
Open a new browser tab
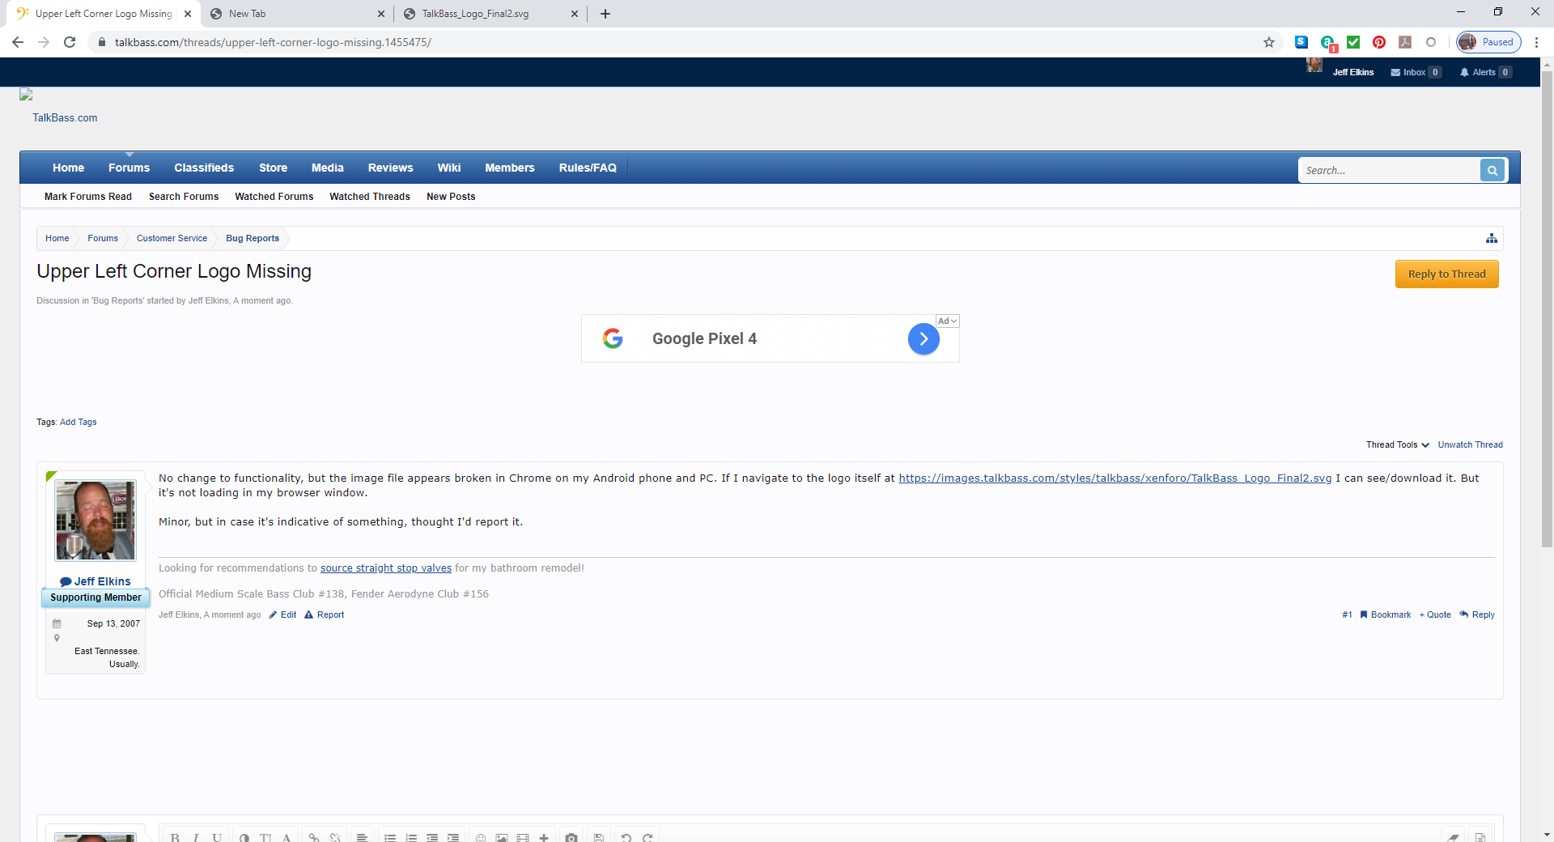click(605, 14)
